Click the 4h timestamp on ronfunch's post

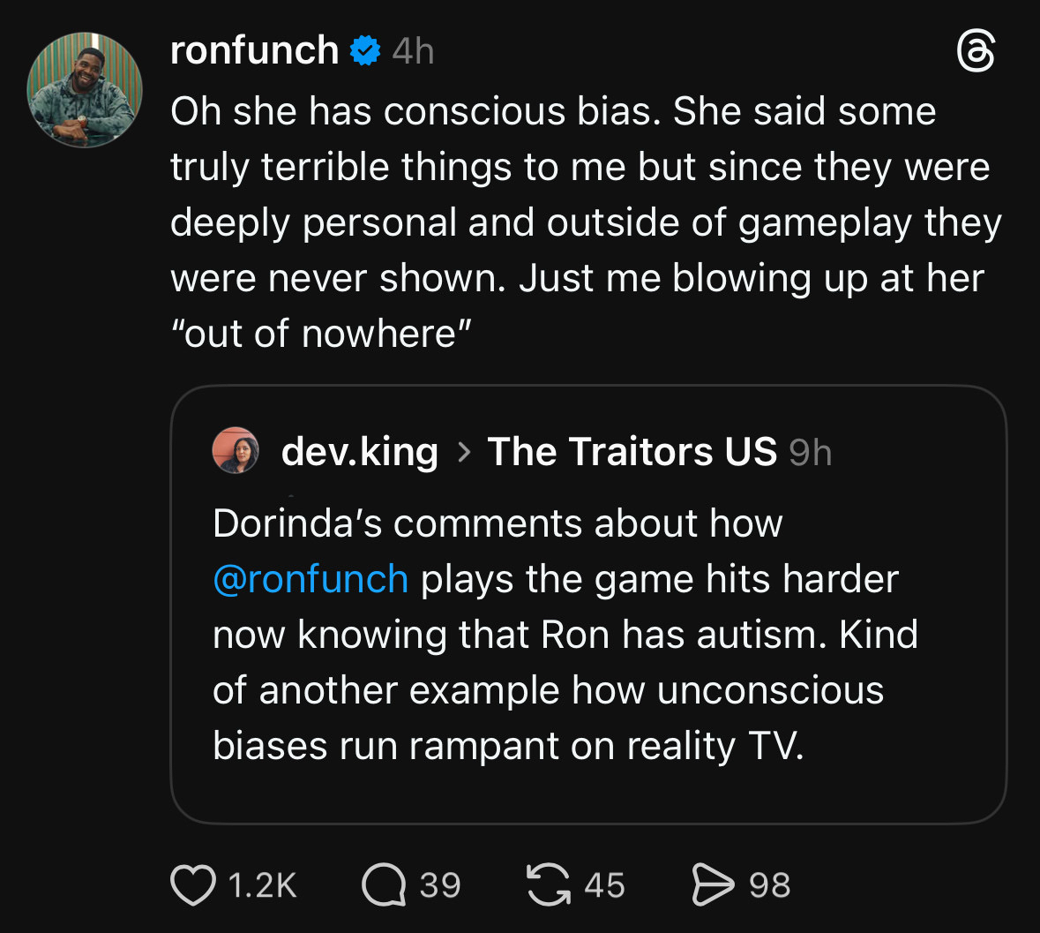[413, 51]
